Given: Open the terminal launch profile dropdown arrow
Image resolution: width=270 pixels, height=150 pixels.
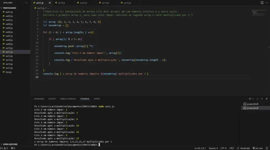Looking at the screenshot, I should [x=253, y=99].
